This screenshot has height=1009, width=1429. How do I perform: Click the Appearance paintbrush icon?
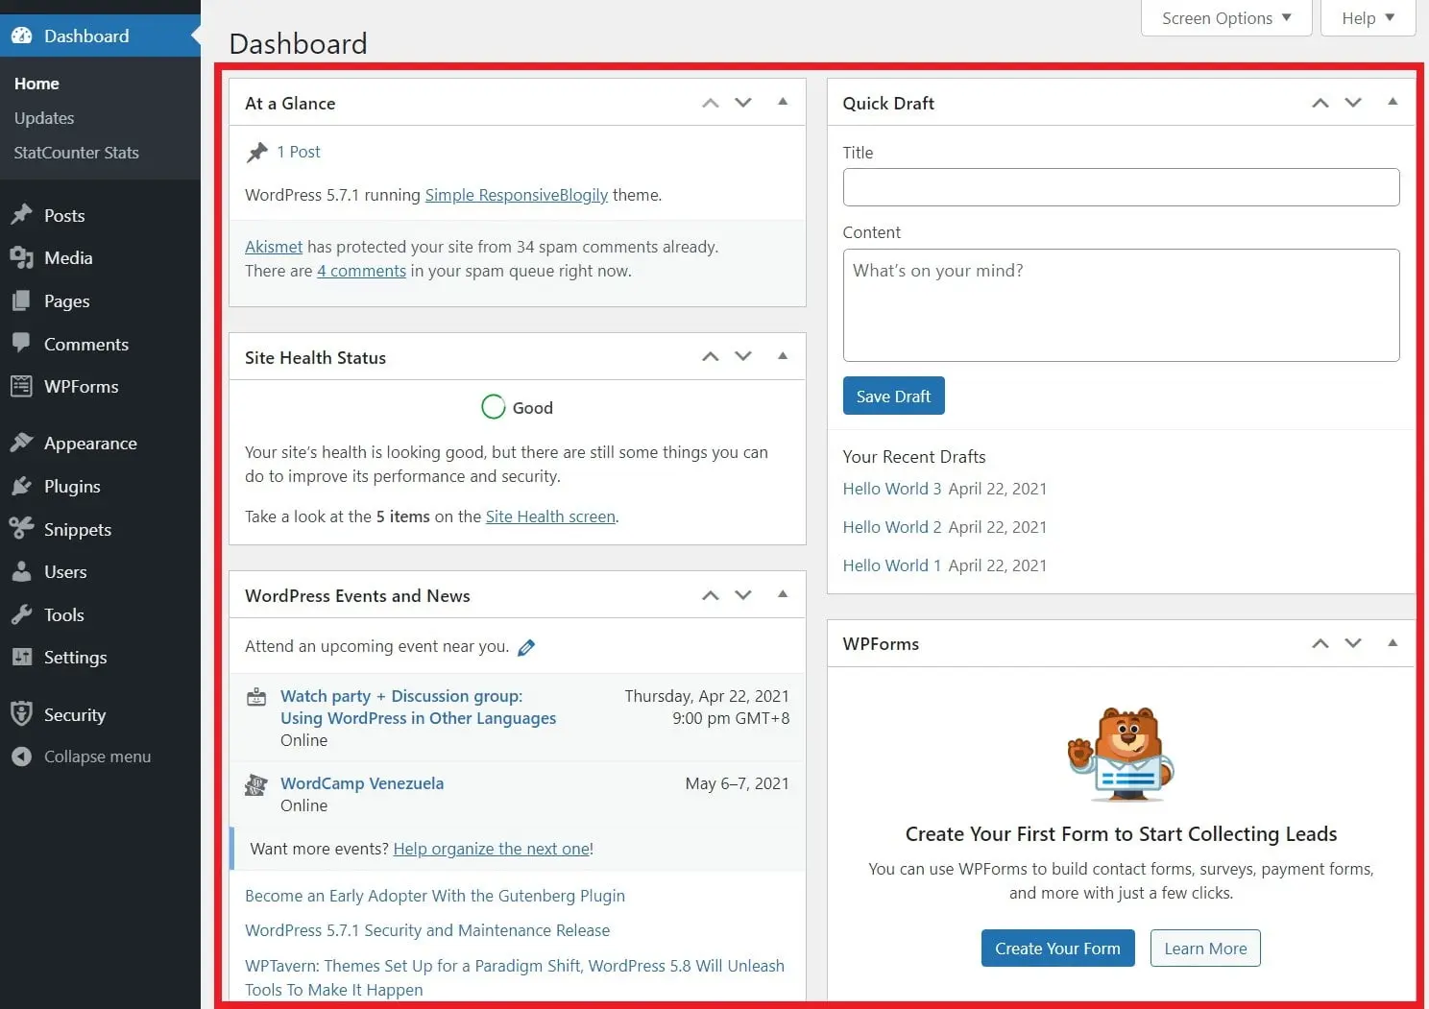[21, 443]
